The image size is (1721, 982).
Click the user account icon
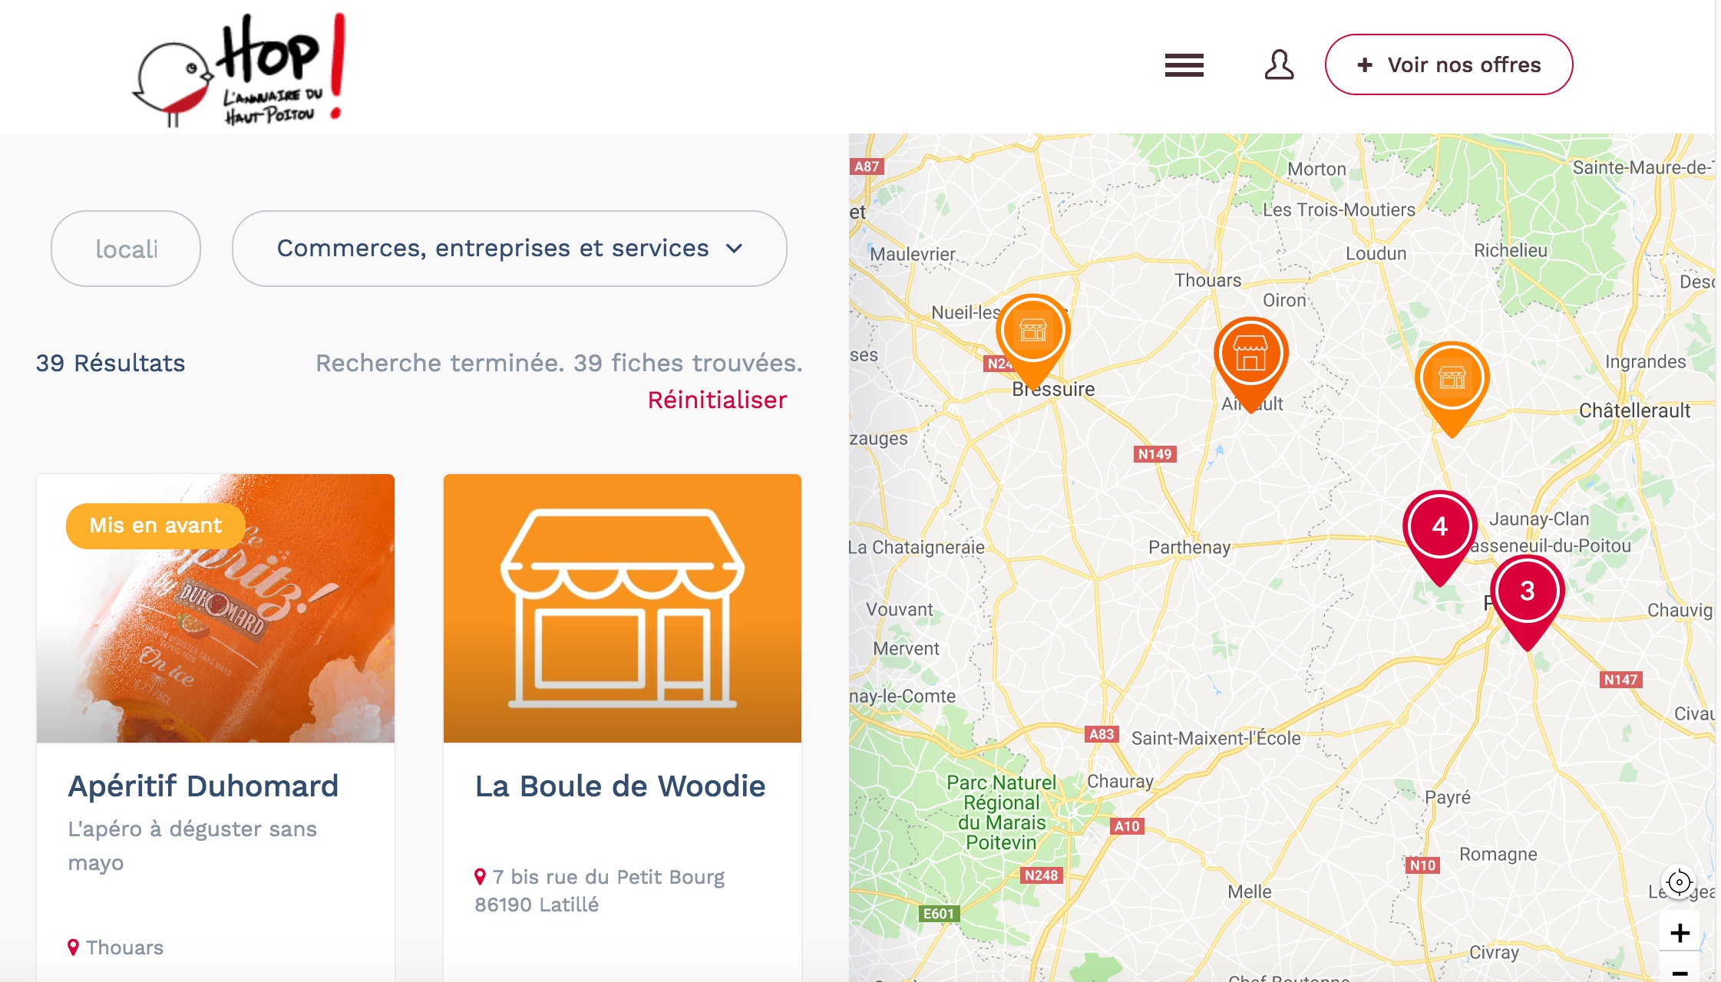click(x=1279, y=65)
